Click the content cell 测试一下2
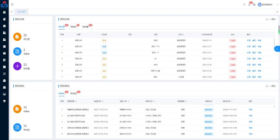 [155, 47]
